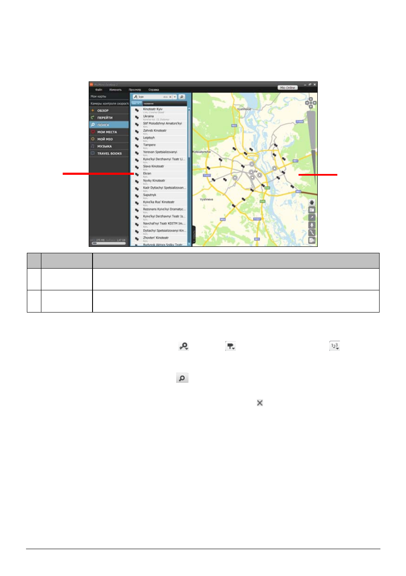Screen dimensions: 406x576
Task: Click the theatre icon beside Suputnyk
Action: click(137, 196)
